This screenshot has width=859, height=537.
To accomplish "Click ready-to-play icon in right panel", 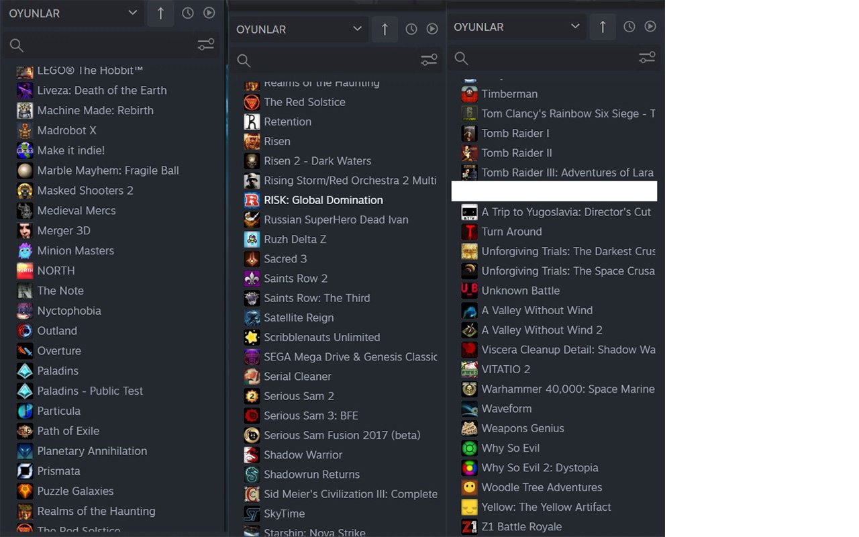I will click(x=650, y=27).
